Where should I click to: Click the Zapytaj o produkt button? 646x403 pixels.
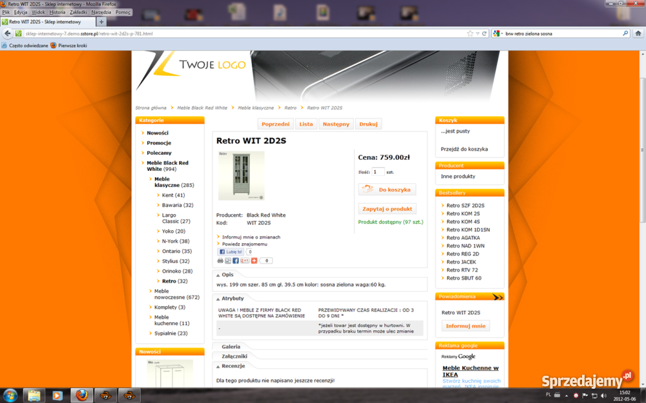387,209
